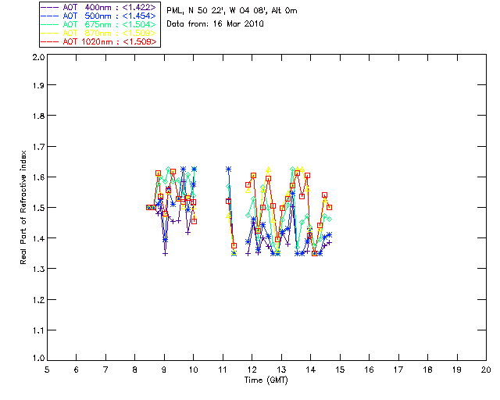Click the 12 tick label on time axis
The image size is (500, 400).
[x=252, y=370]
